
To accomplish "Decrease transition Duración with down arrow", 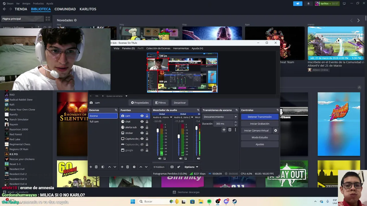I will [236, 125].
